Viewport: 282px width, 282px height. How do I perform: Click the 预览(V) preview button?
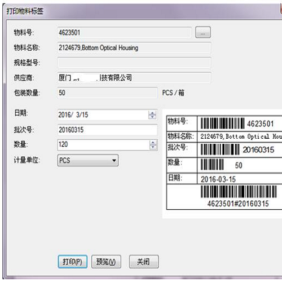[x=106, y=261]
